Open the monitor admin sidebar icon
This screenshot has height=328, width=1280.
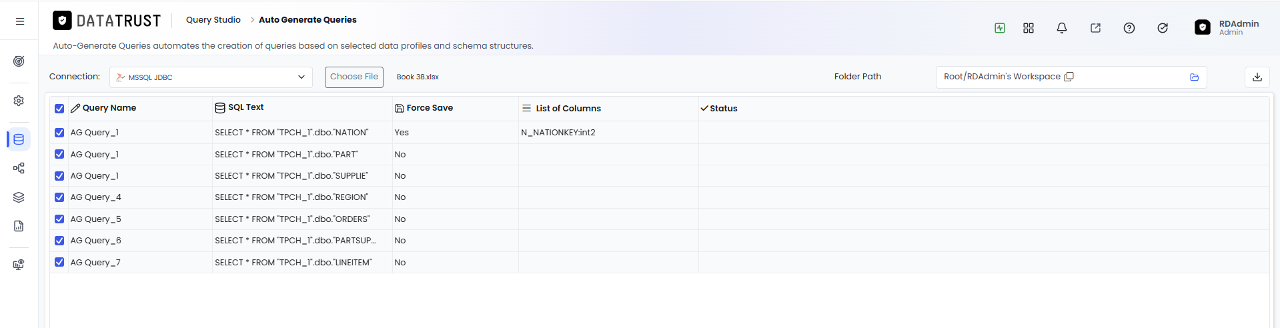point(19,265)
